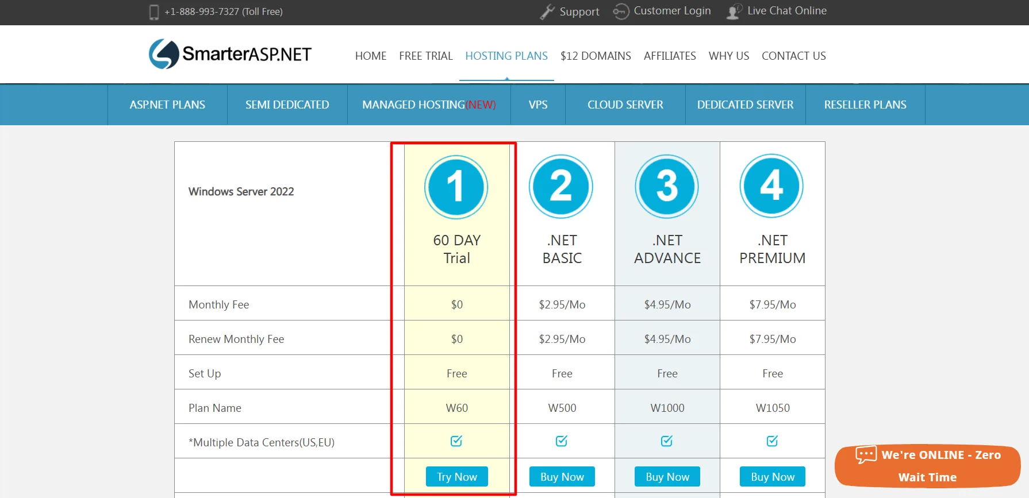Open the We're ONLINE chat widget

[928, 466]
